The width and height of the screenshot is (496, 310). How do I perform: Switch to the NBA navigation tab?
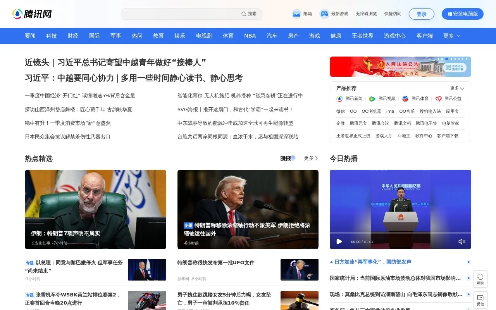coord(250,36)
